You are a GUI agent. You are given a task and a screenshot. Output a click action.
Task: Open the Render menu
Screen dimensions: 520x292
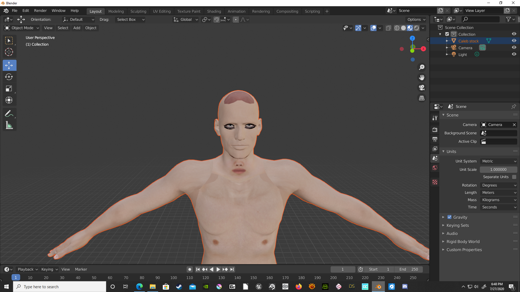[40, 11]
